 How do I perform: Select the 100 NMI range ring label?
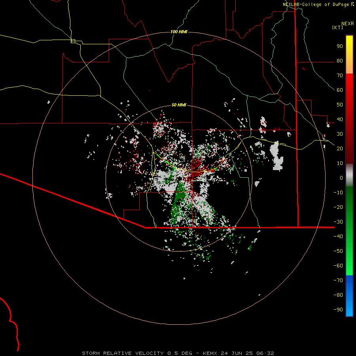point(179,32)
